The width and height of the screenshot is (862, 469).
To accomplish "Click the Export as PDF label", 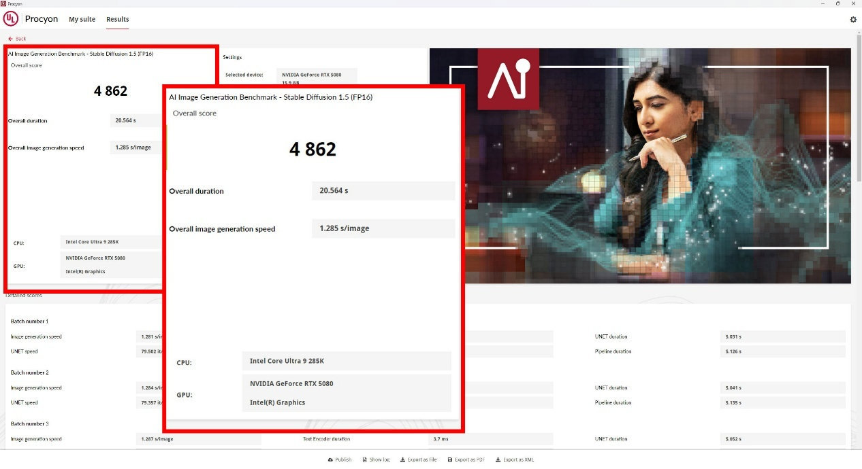I will click(470, 459).
